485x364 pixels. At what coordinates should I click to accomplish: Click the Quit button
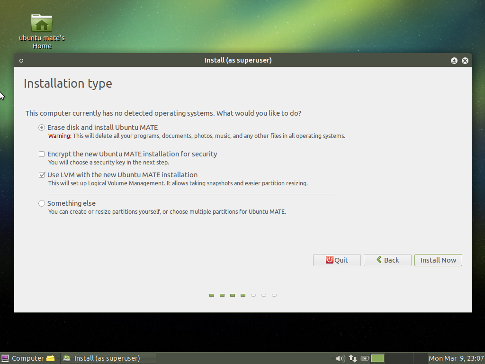click(337, 260)
